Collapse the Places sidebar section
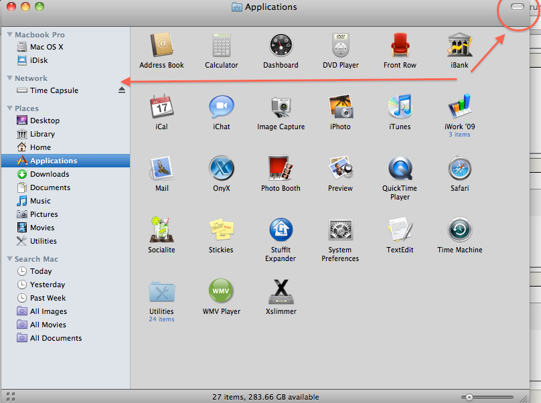The width and height of the screenshot is (541, 403). (x=9, y=108)
